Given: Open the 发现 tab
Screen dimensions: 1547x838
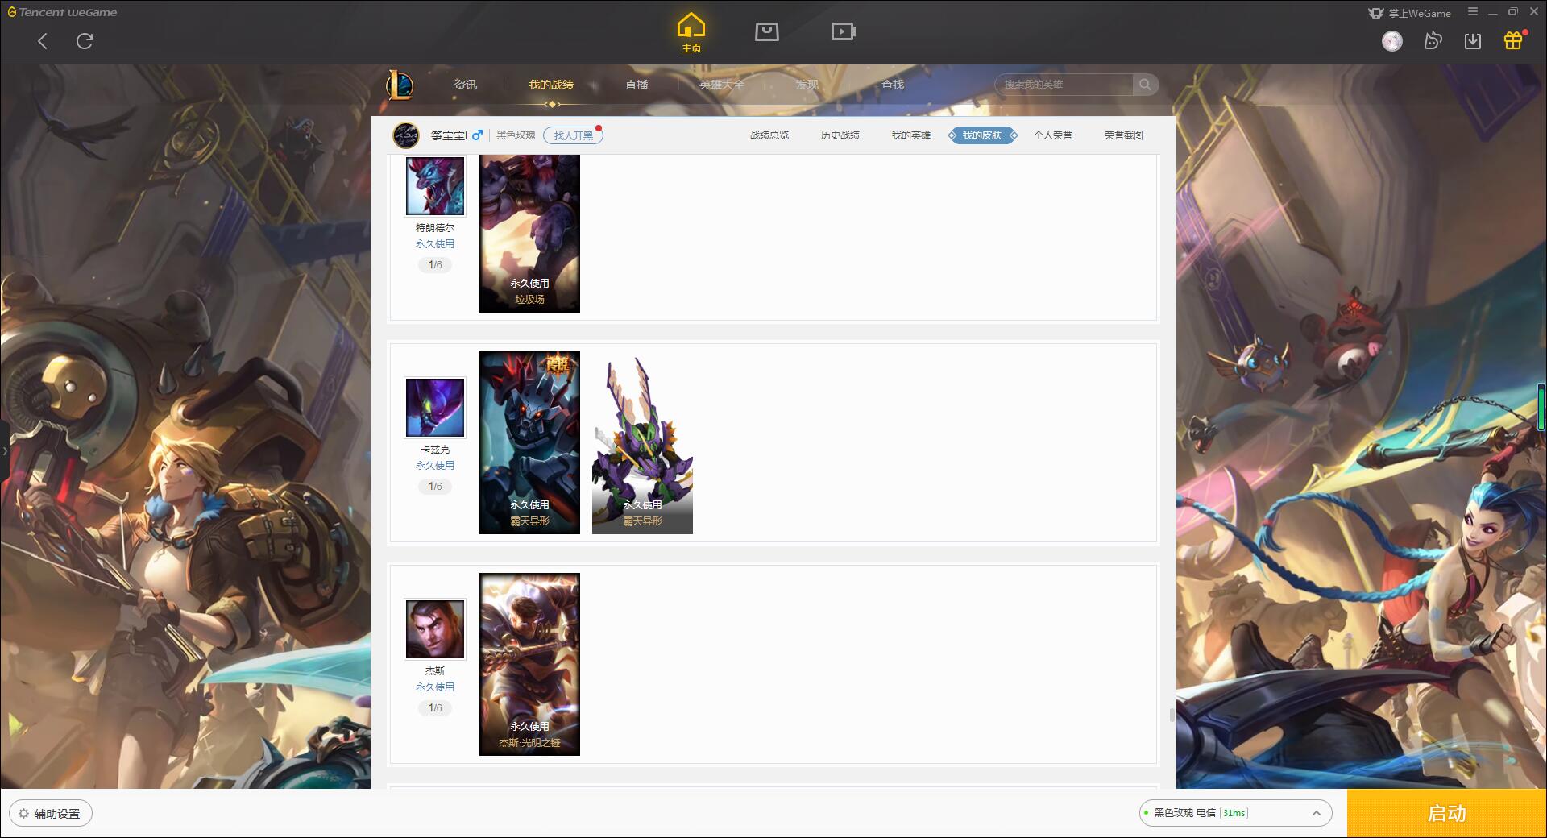Looking at the screenshot, I should point(807,85).
